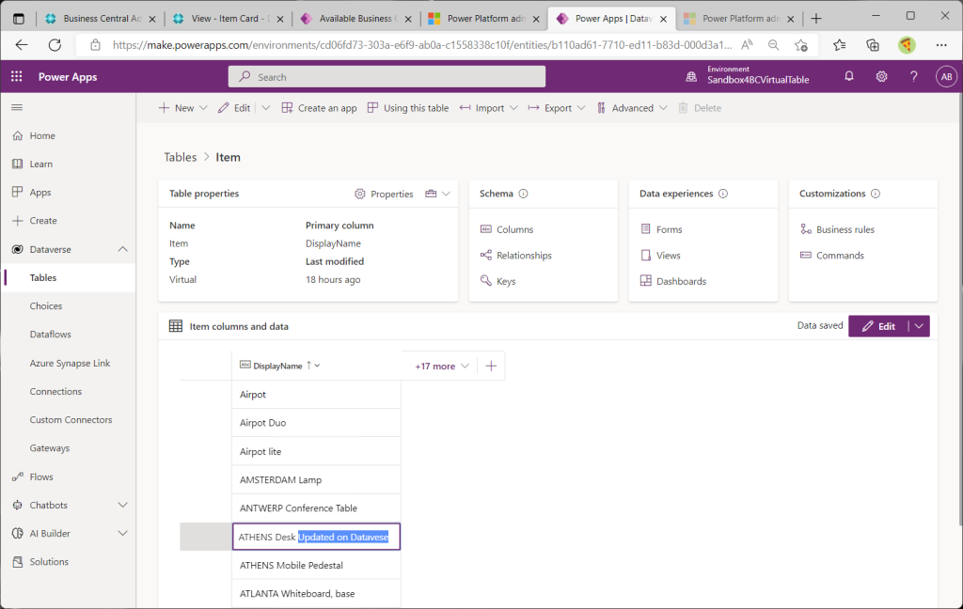Expand the Advanced menu
Image resolution: width=963 pixels, height=609 pixels.
point(663,108)
